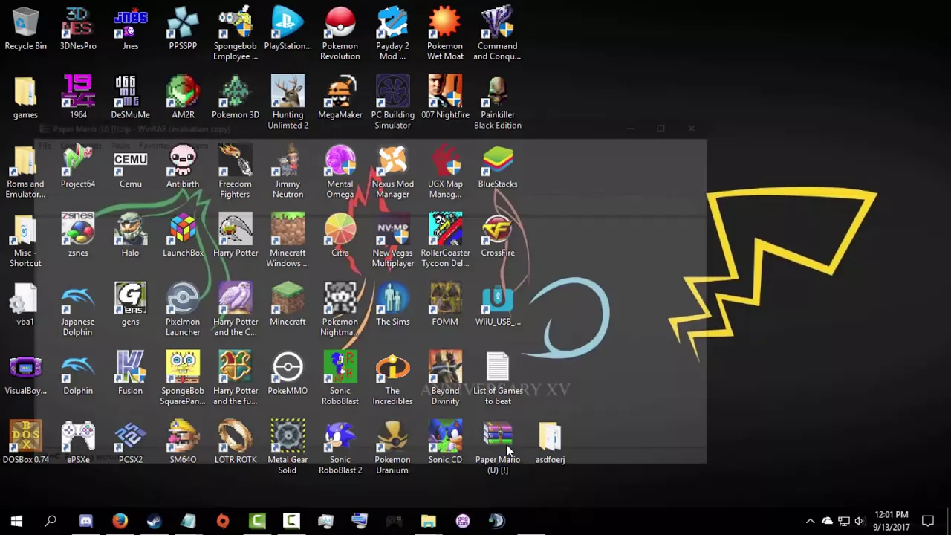The height and width of the screenshot is (535, 951).
Task: Launch SpongeBob SquarePants shortcut
Action: click(x=183, y=380)
